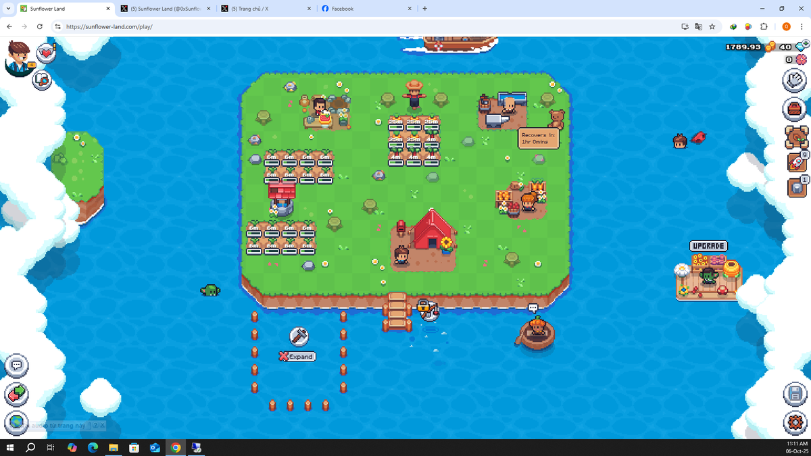Click the sunflower-land.com address bar
This screenshot has height=456, width=811.
pyautogui.click(x=365, y=26)
